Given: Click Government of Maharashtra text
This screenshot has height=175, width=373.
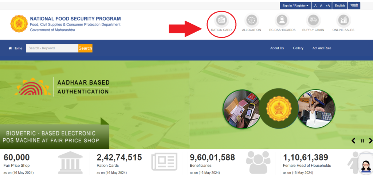Looking at the screenshot, I should pos(52,30).
